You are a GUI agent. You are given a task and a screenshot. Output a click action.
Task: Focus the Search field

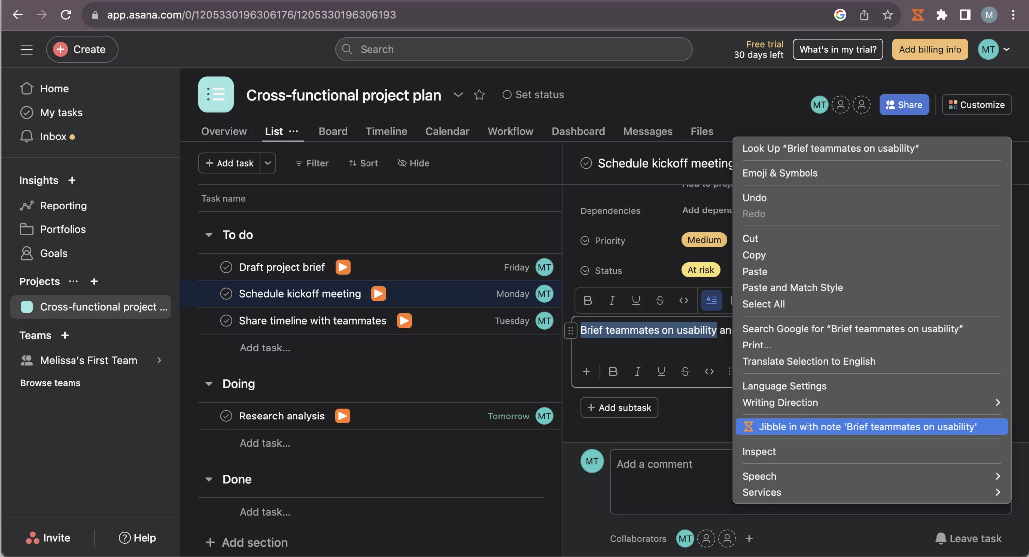514,49
